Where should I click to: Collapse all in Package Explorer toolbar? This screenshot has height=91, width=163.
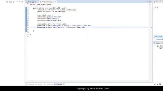tap(7, 2)
